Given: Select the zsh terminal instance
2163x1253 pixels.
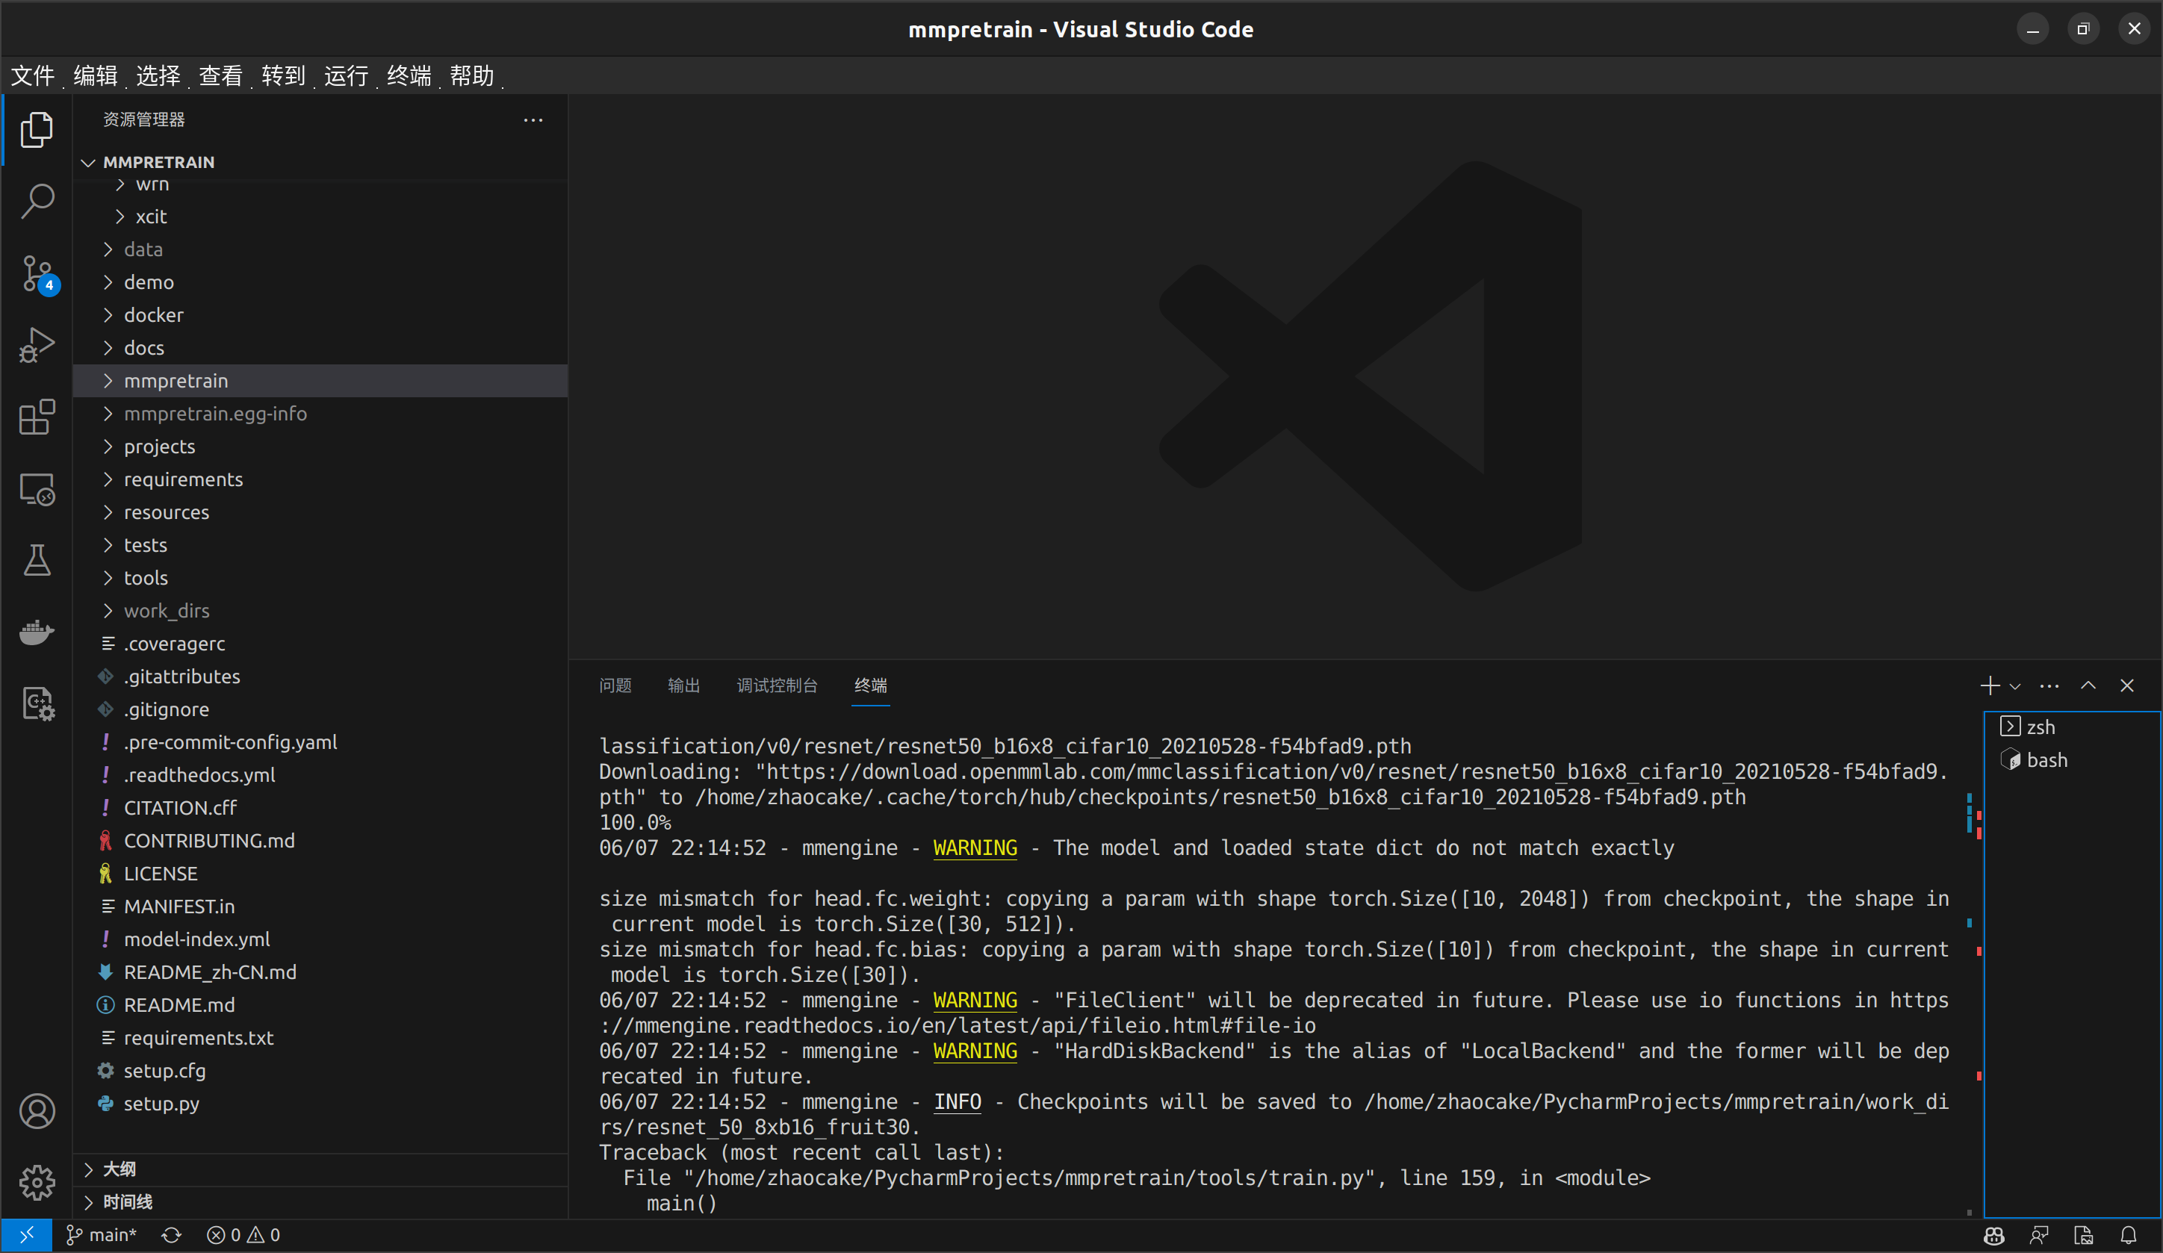Looking at the screenshot, I should [2071, 727].
